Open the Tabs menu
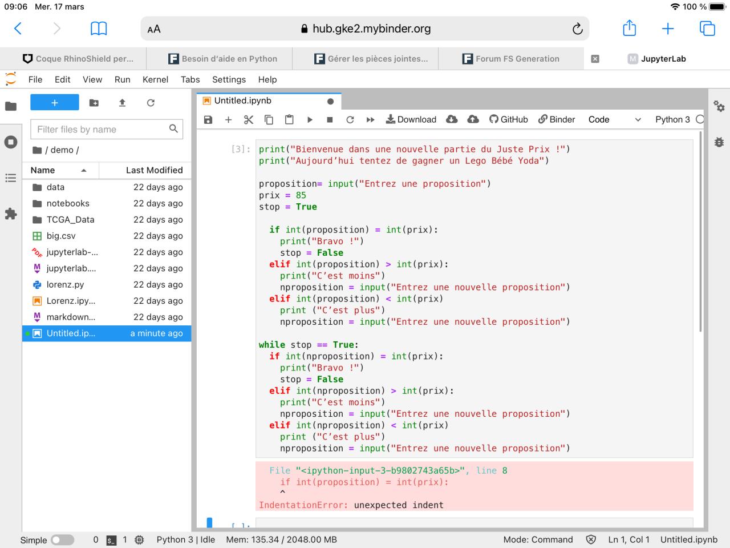The image size is (730, 548). click(x=190, y=79)
